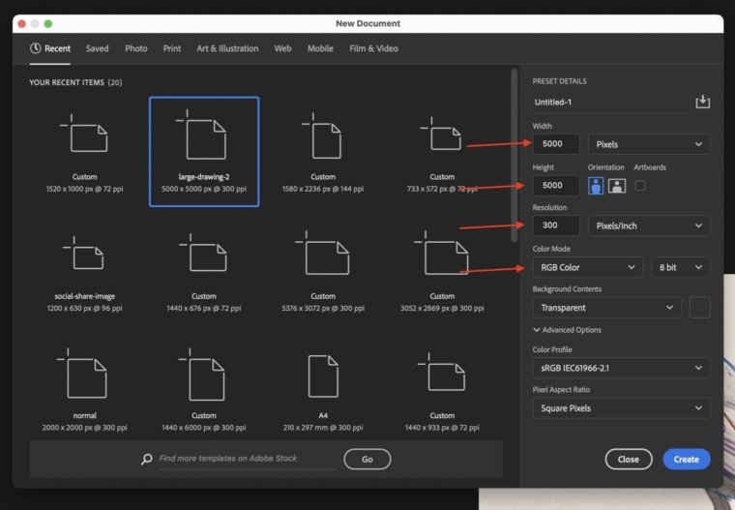Click the background color swatch box

tap(699, 308)
